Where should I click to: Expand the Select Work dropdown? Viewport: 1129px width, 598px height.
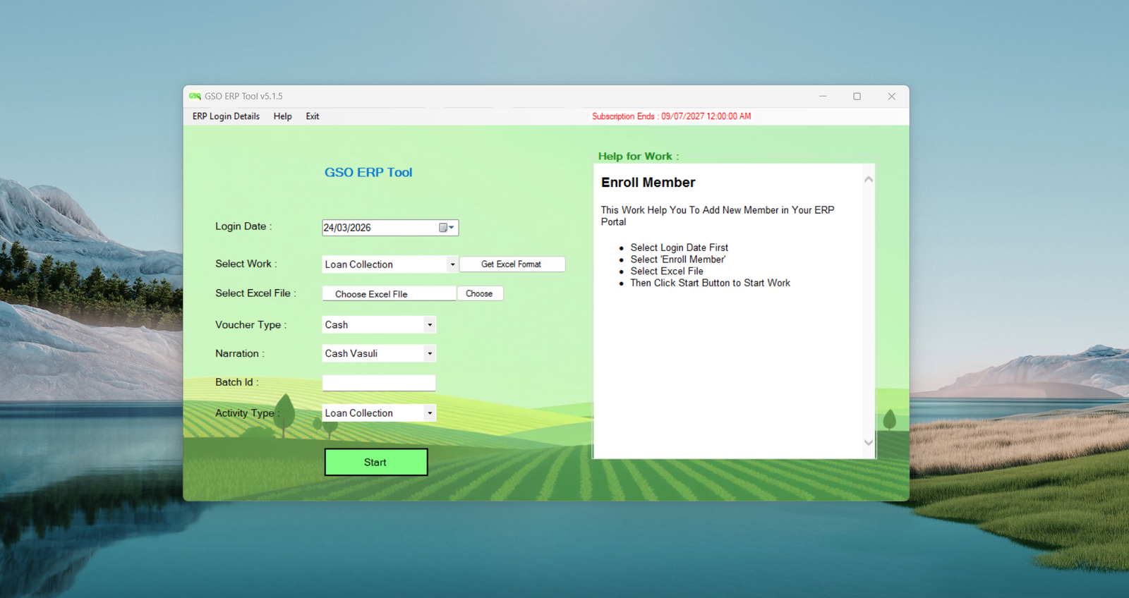(452, 264)
